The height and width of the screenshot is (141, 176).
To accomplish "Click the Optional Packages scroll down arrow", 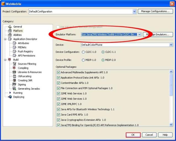I will click(x=171, y=125).
